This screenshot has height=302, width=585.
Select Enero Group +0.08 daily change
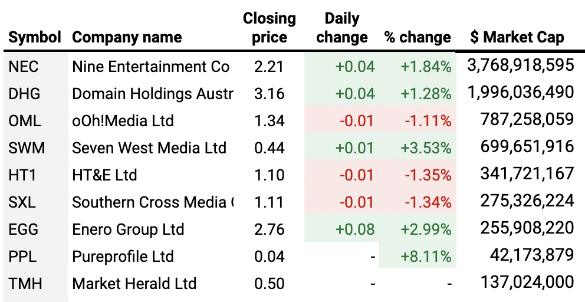[355, 229]
